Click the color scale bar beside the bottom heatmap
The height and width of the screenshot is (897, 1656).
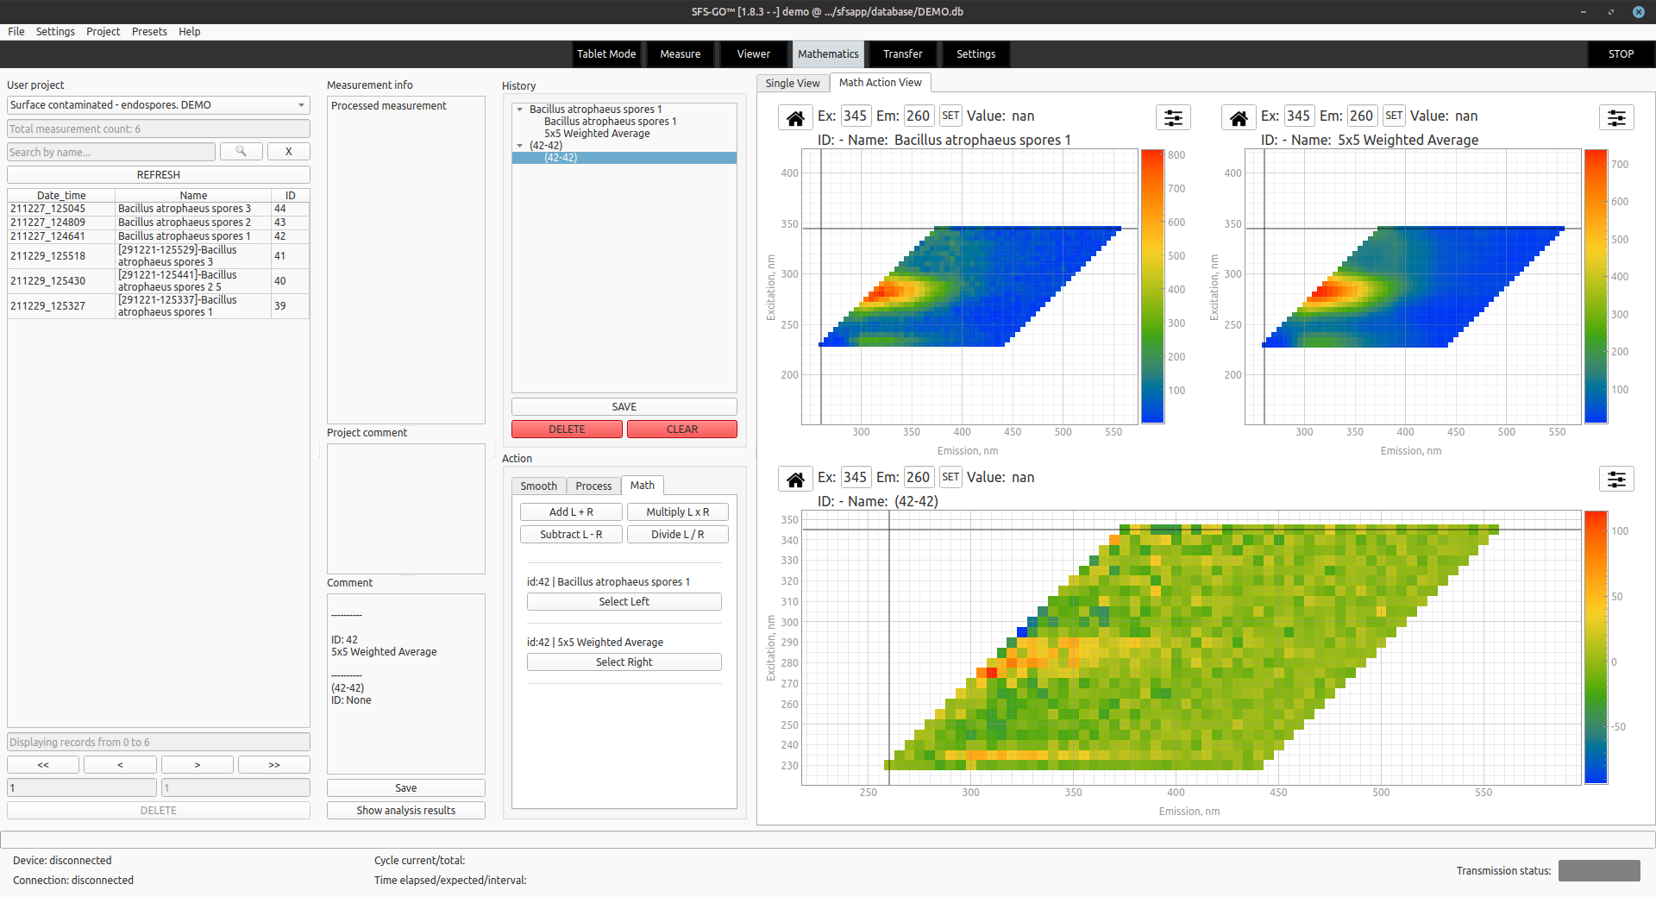click(x=1595, y=647)
